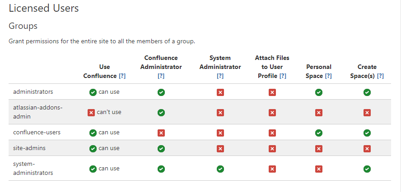Click Attach Files to User Profile header

click(x=272, y=67)
